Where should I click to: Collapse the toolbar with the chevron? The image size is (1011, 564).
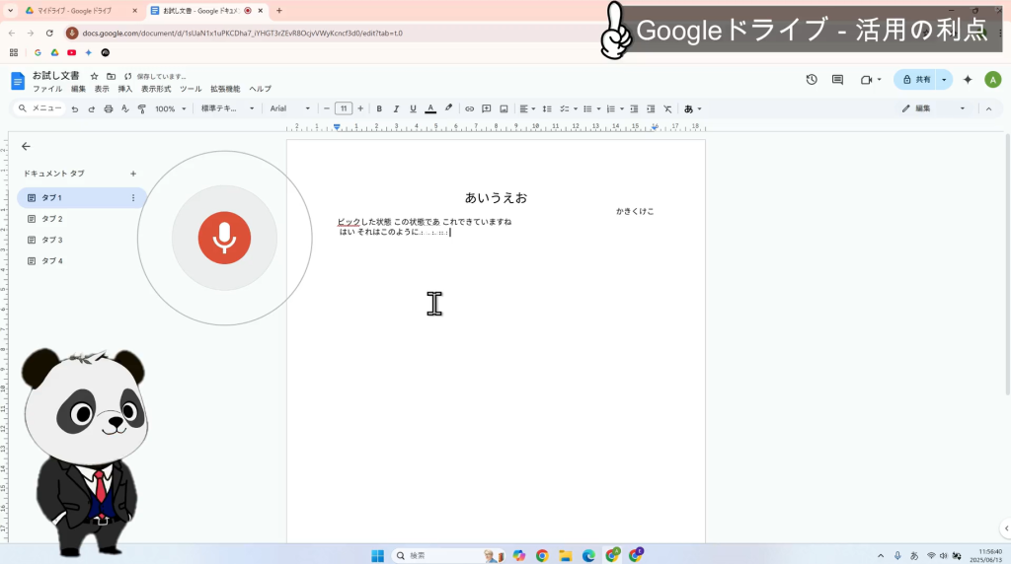(x=988, y=108)
